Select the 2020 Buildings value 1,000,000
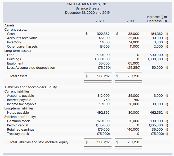The width and height of the screenshot is (174, 156). click(x=102, y=59)
